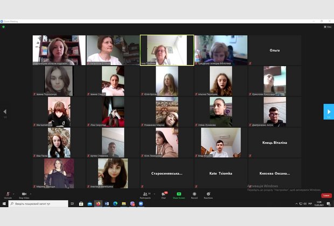Select the Kate Tsiomka participant tile
Image resolution: width=334 pixels, height=226 pixels.
tap(221, 173)
